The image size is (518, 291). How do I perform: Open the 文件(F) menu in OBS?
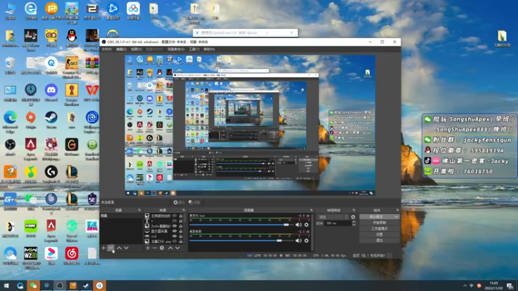[x=107, y=49]
